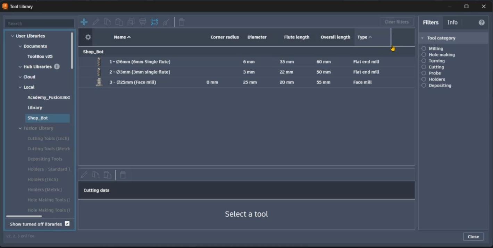The width and height of the screenshot is (493, 248).
Task: Collapse the Hub Libraries chevron
Action: pyautogui.click(x=20, y=67)
